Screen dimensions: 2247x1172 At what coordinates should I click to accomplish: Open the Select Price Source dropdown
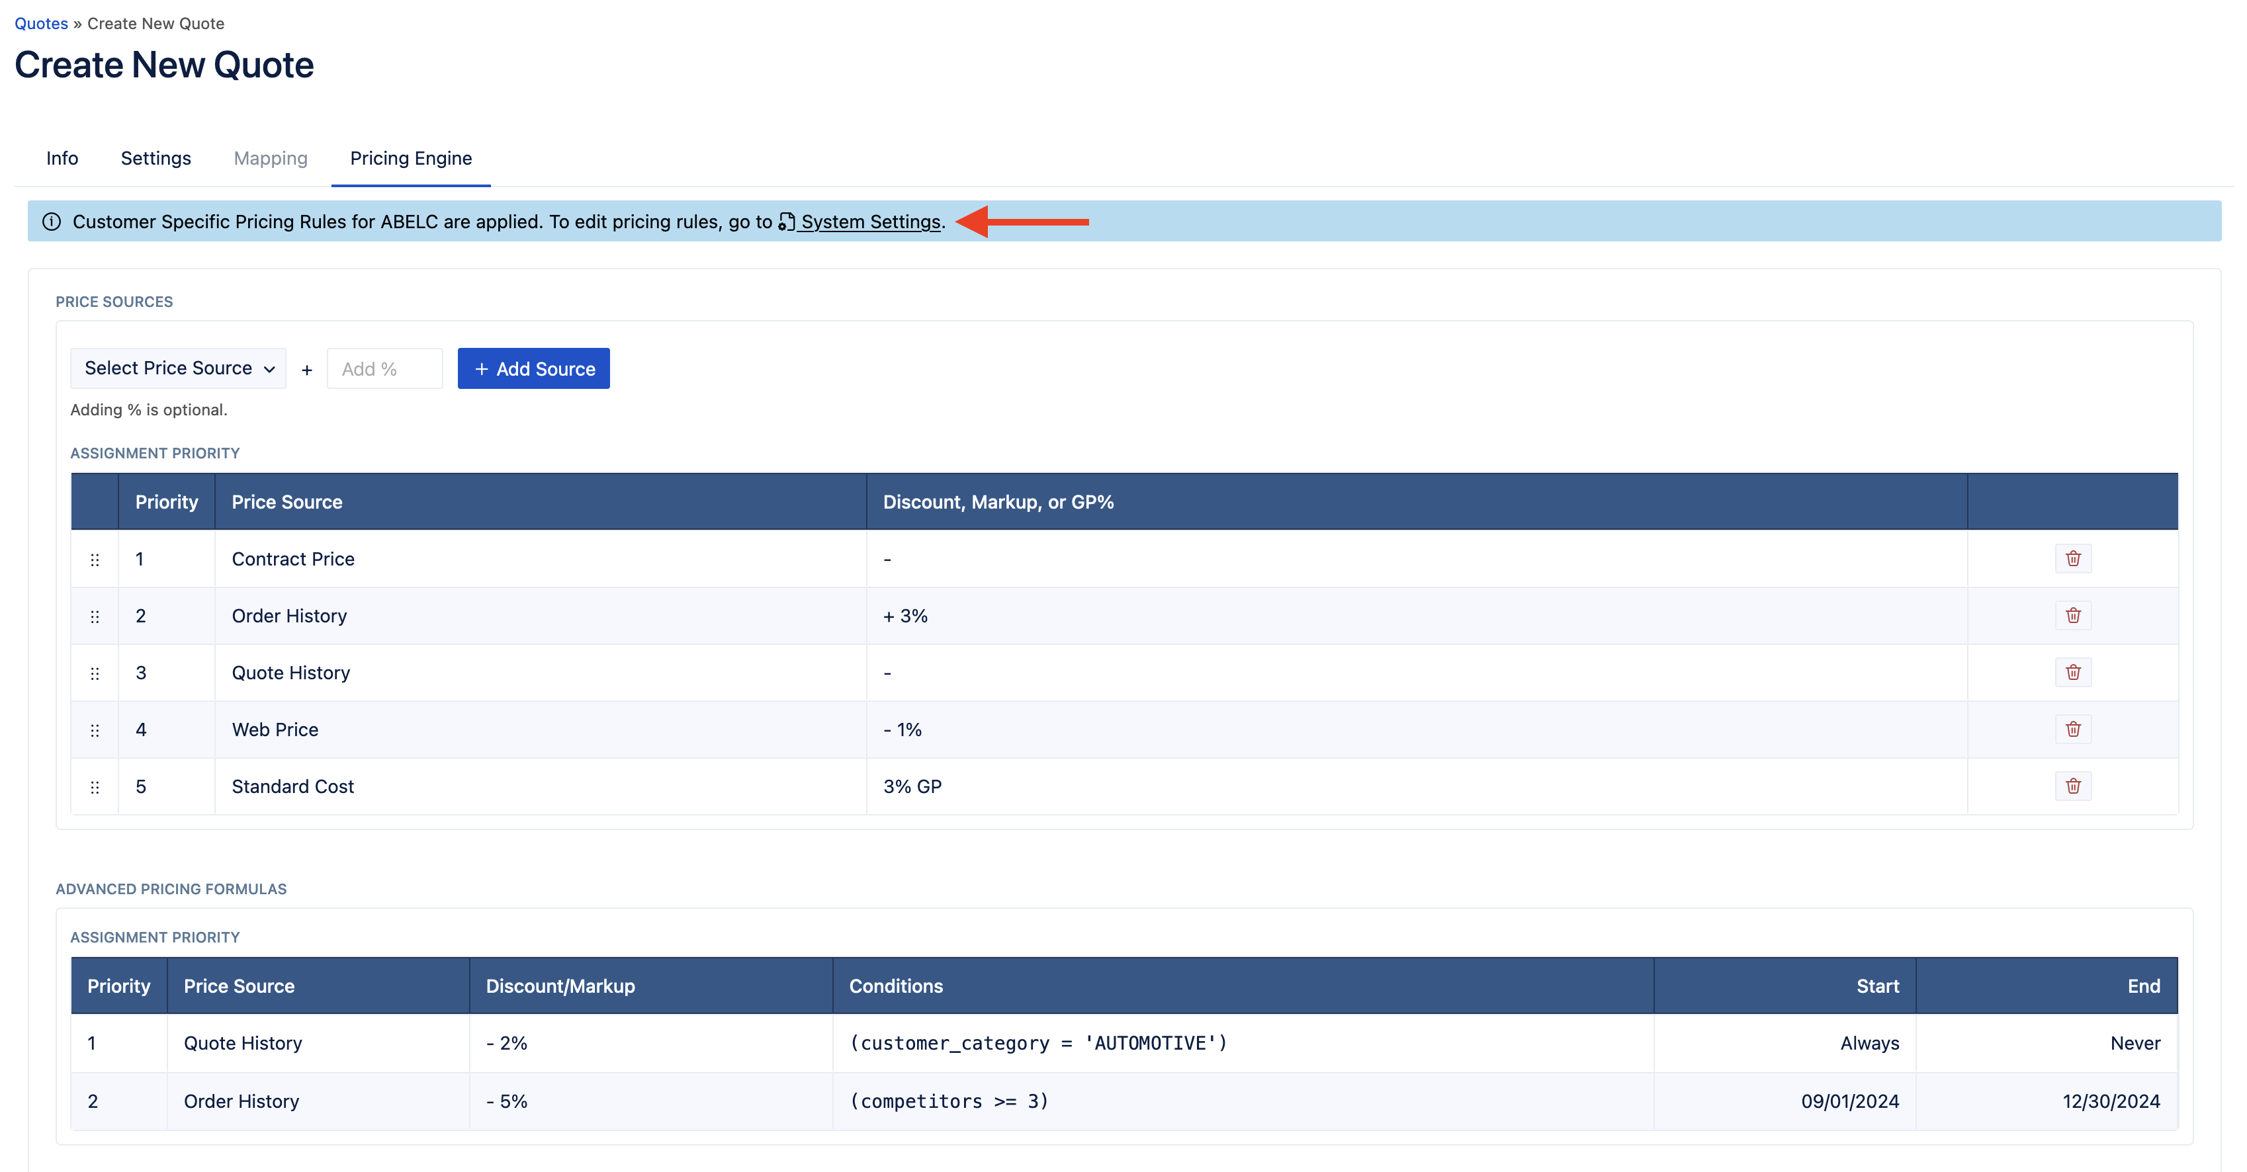[178, 368]
